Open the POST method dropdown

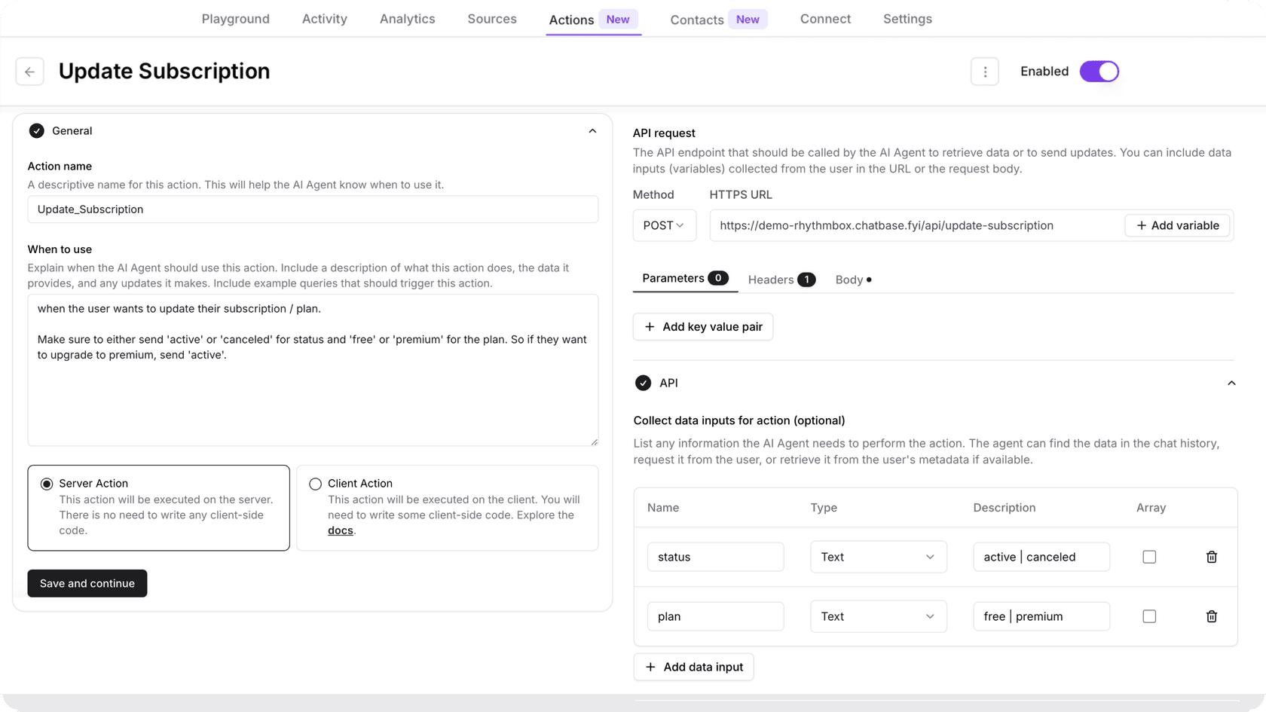coord(664,225)
